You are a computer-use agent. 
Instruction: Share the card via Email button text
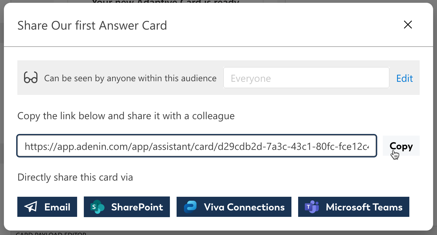point(57,207)
